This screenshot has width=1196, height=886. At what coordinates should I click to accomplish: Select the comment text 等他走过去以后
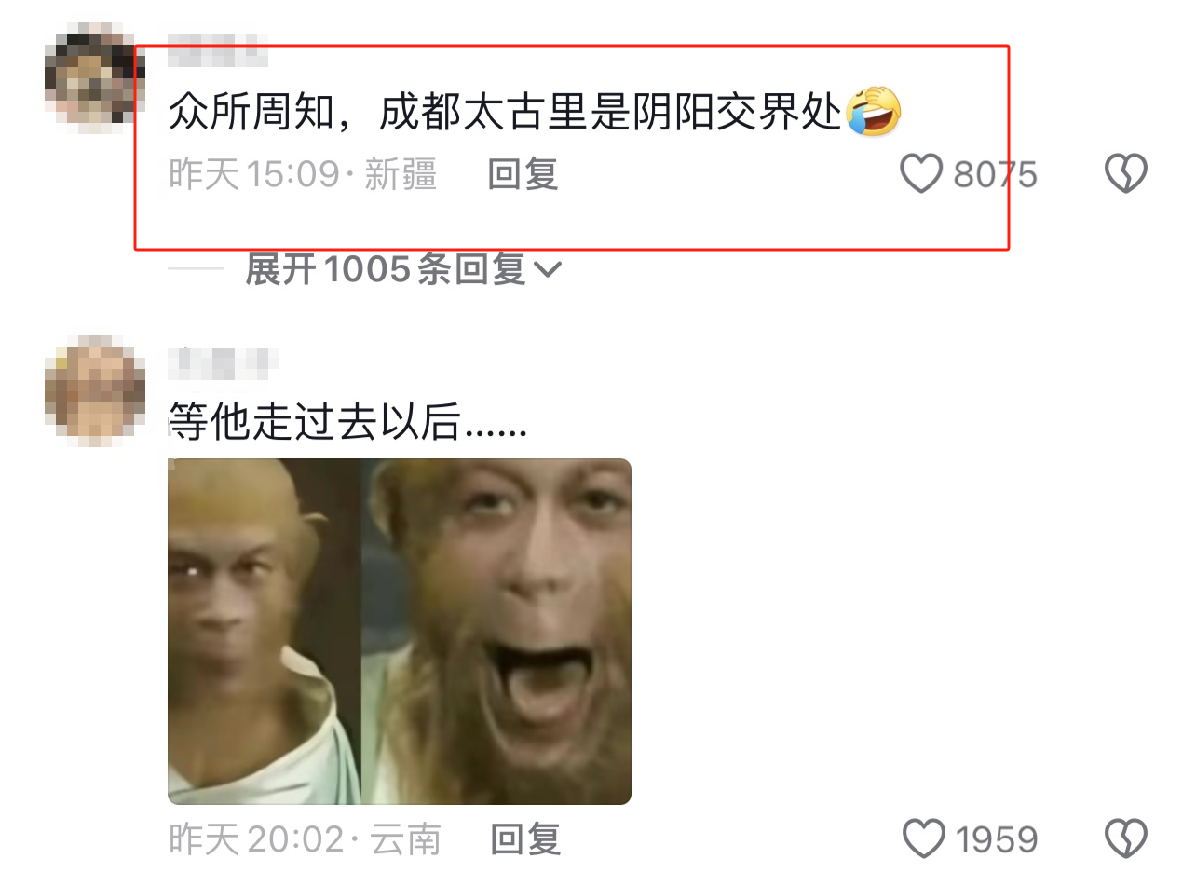[315, 424]
